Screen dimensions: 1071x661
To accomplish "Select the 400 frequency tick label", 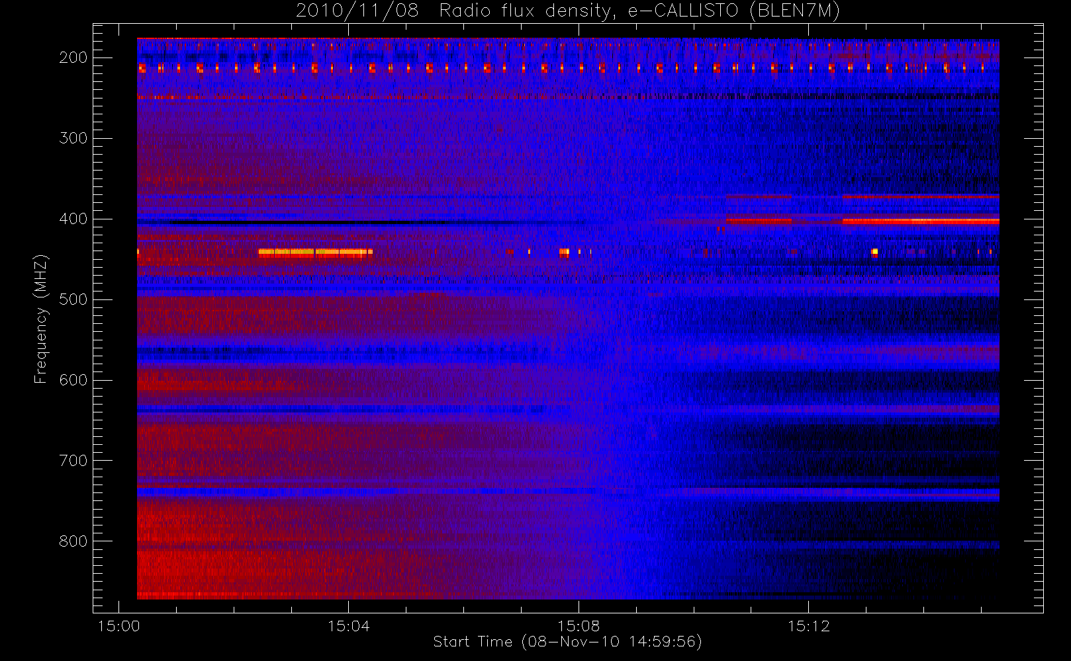I will pos(73,219).
